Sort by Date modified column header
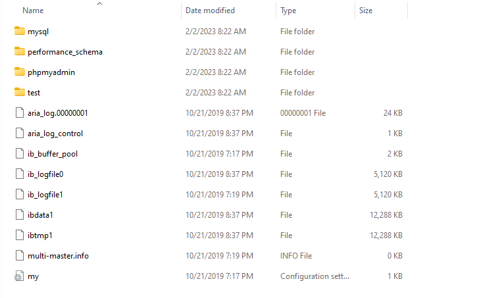This screenshot has height=298, width=500. tap(210, 11)
